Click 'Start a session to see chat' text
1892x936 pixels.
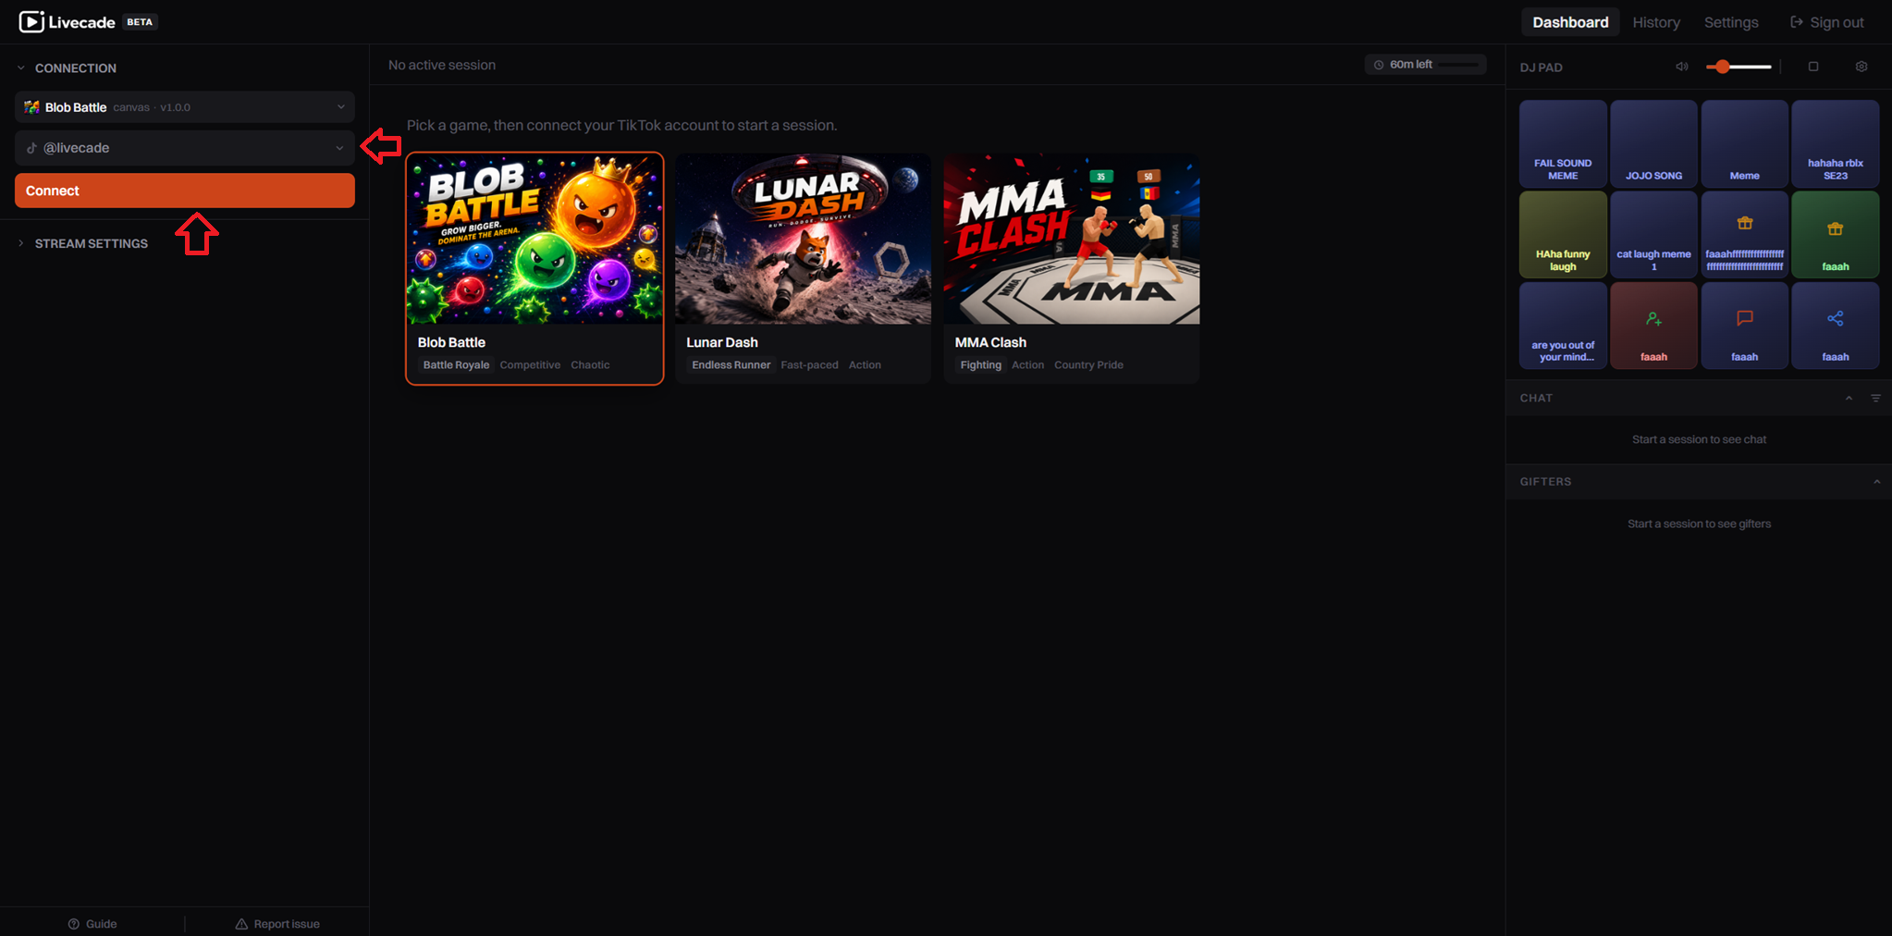pos(1699,439)
